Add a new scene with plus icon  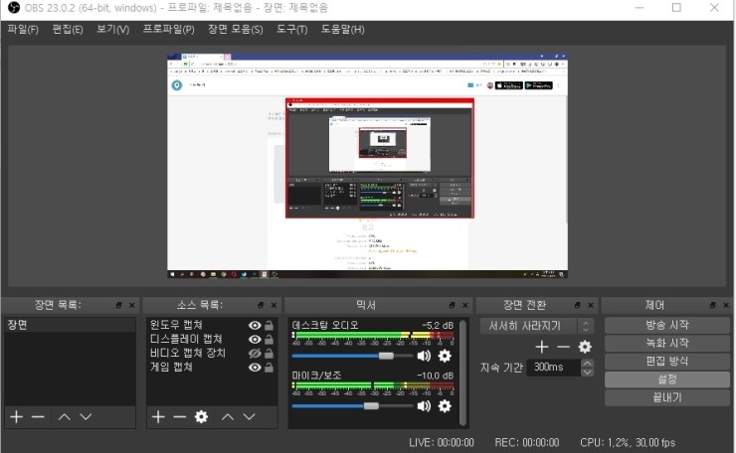[x=17, y=416]
